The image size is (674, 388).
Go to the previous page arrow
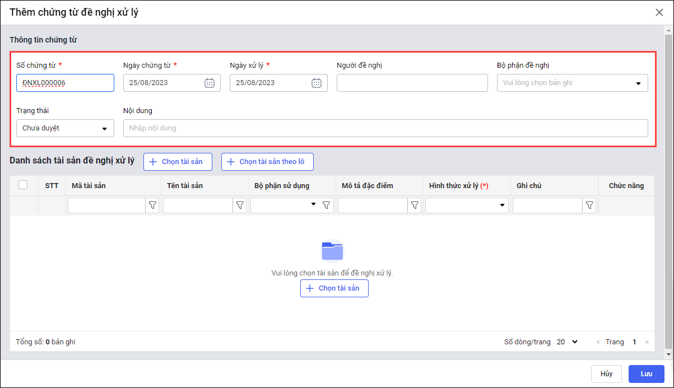(598, 342)
